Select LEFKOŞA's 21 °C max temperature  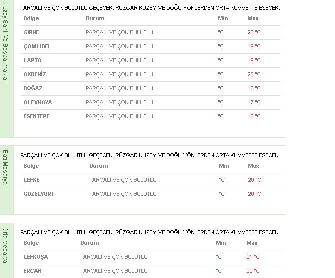tap(253, 257)
